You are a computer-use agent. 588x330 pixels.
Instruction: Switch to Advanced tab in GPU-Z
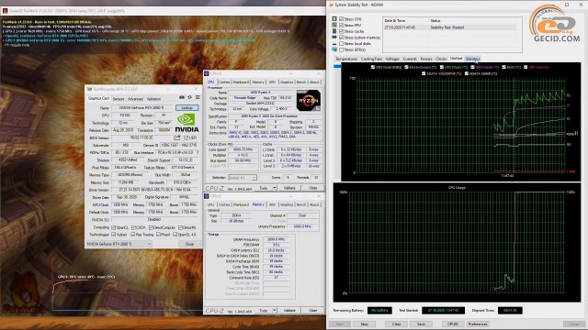pyautogui.click(x=135, y=99)
